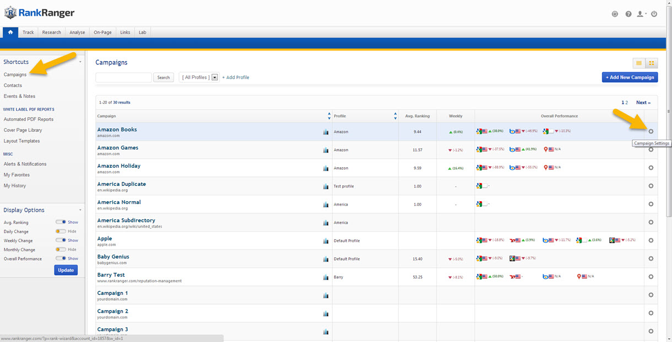
Task: Enable the Daily Change toggle
Action: 61,231
